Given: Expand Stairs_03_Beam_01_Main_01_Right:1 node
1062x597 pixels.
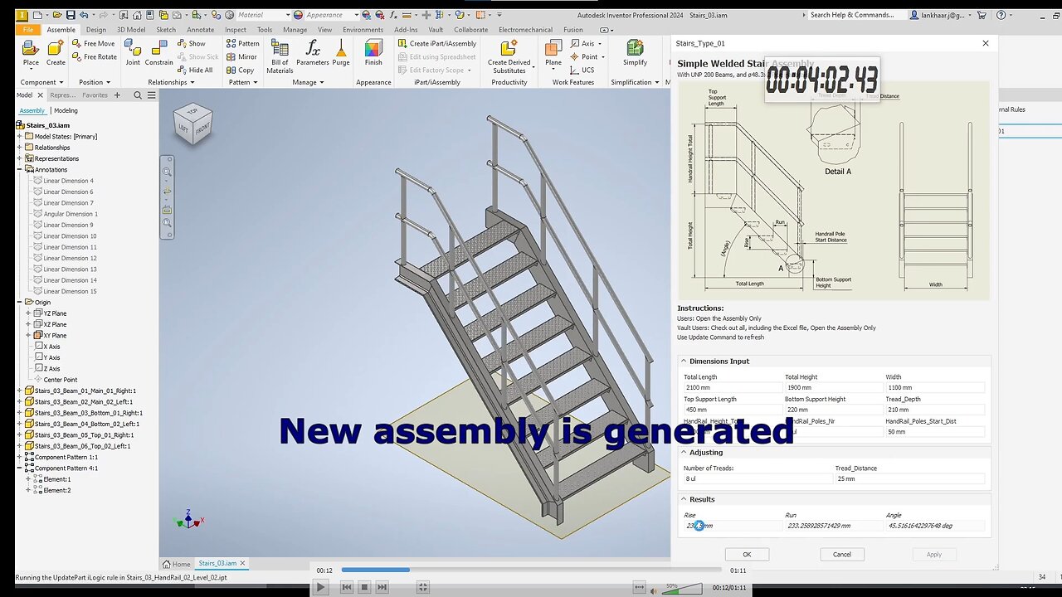Looking at the screenshot, I should (19, 391).
